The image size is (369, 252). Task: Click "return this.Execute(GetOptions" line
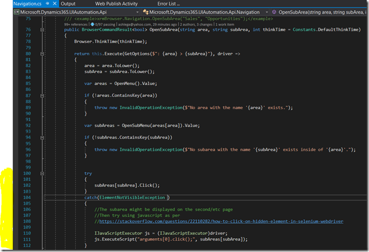coord(157,54)
